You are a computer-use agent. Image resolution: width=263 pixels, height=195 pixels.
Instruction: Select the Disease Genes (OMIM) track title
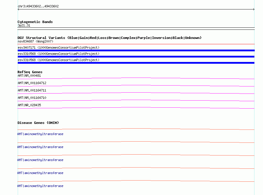(x=38, y=123)
